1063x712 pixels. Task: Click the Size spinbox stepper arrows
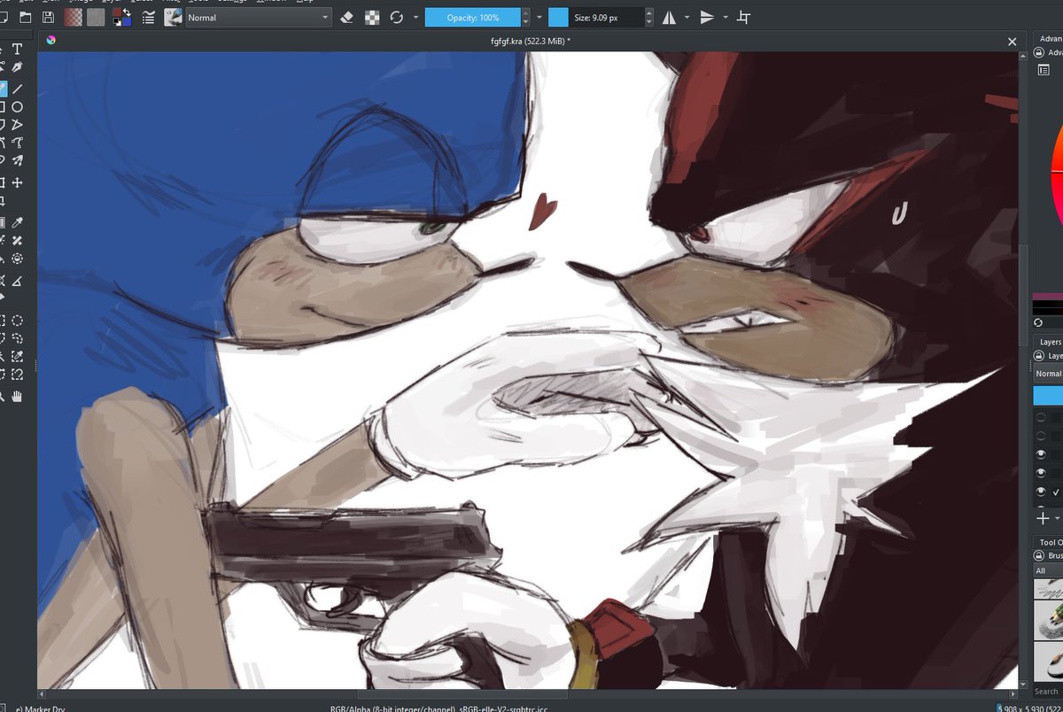(x=649, y=17)
